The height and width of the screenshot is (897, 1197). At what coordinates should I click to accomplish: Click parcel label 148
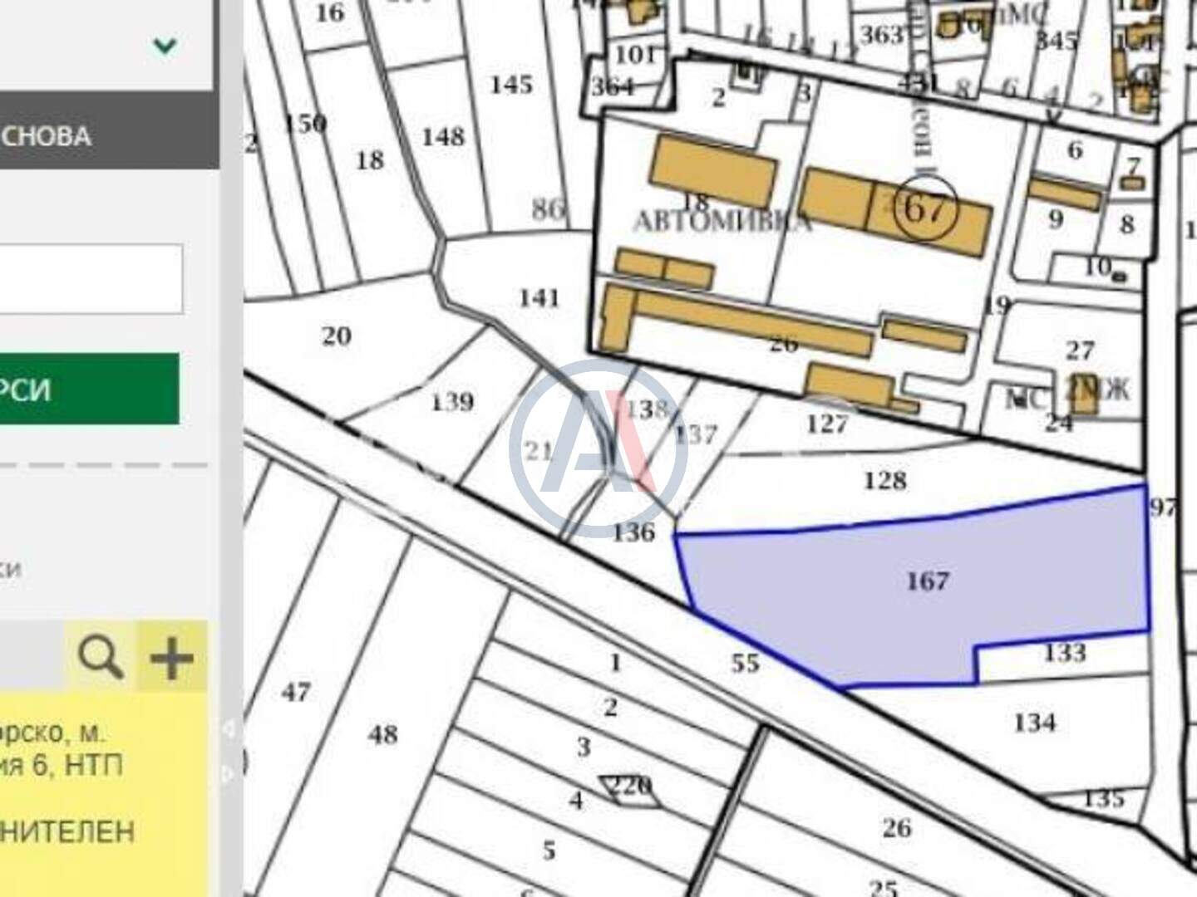(x=442, y=136)
